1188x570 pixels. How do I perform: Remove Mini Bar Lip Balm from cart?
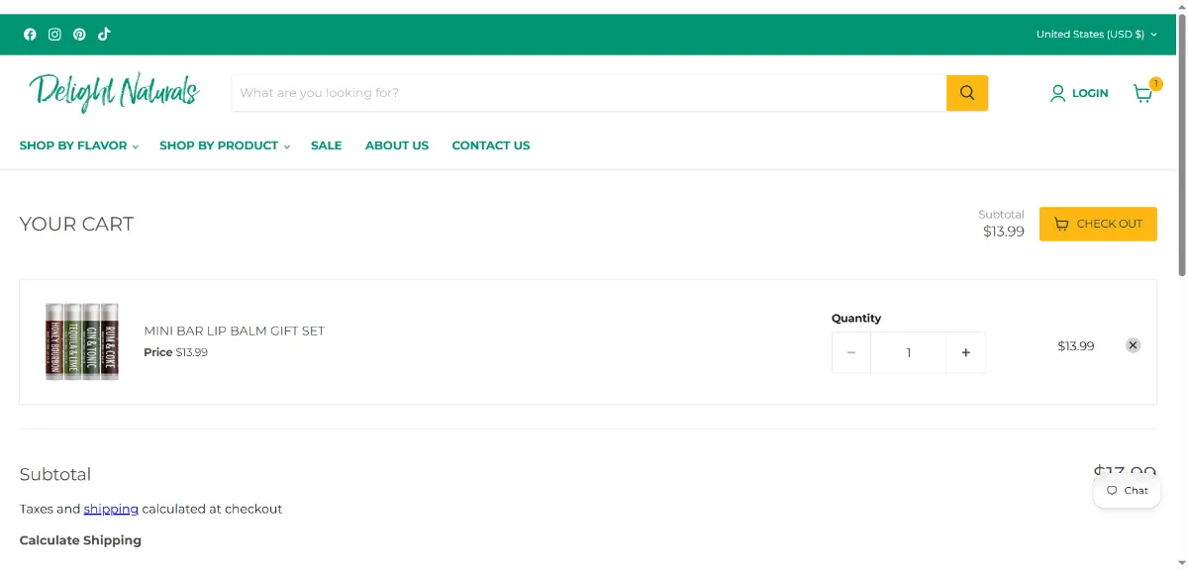tap(1133, 345)
